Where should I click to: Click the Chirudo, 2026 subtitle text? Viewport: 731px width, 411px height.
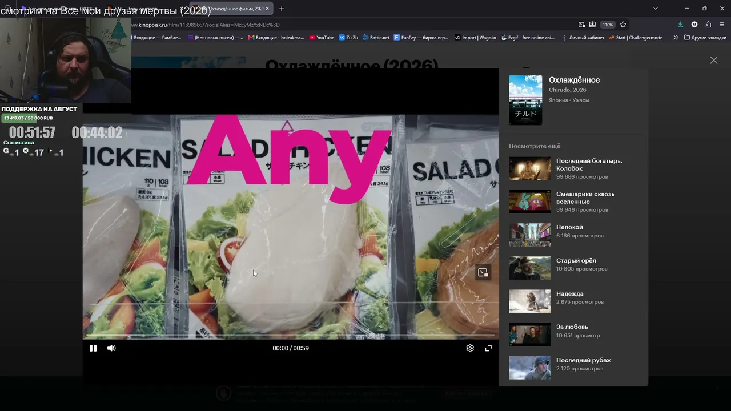point(568,90)
